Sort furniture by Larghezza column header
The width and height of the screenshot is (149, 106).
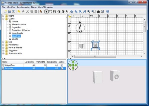(29, 62)
